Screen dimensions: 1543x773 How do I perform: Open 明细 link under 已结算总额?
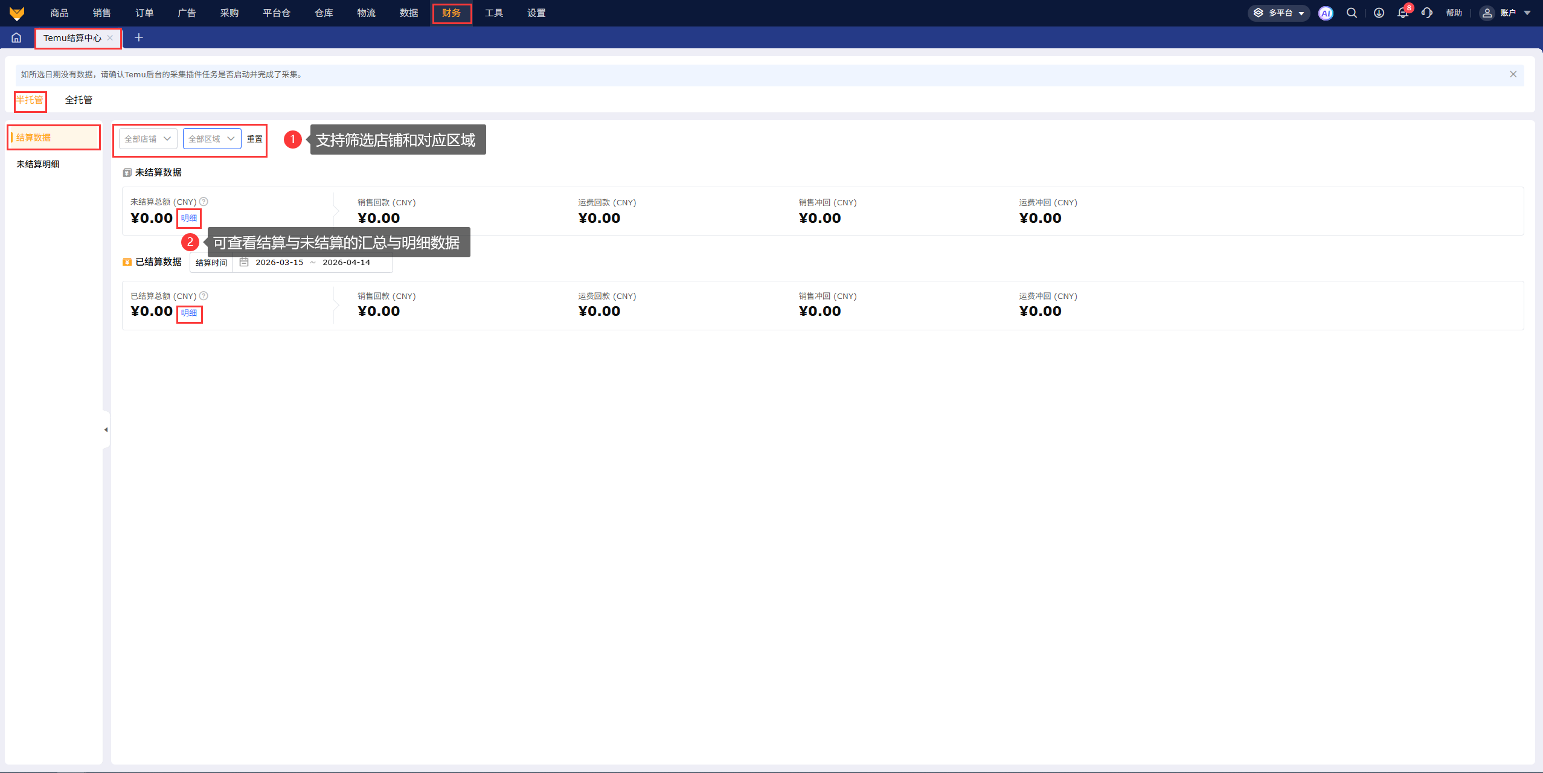189,313
